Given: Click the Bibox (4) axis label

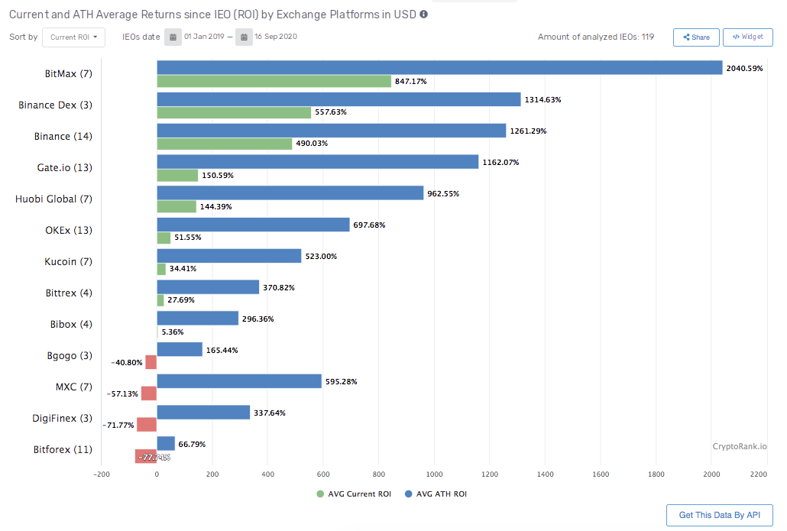Looking at the screenshot, I should pyautogui.click(x=71, y=324).
